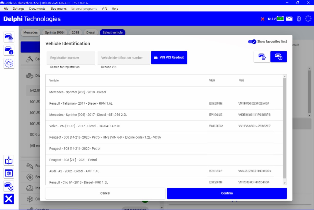Click the Bluetooth icon in header
Image resolution: width=314 pixels, height=210 pixels.
click(299, 19)
